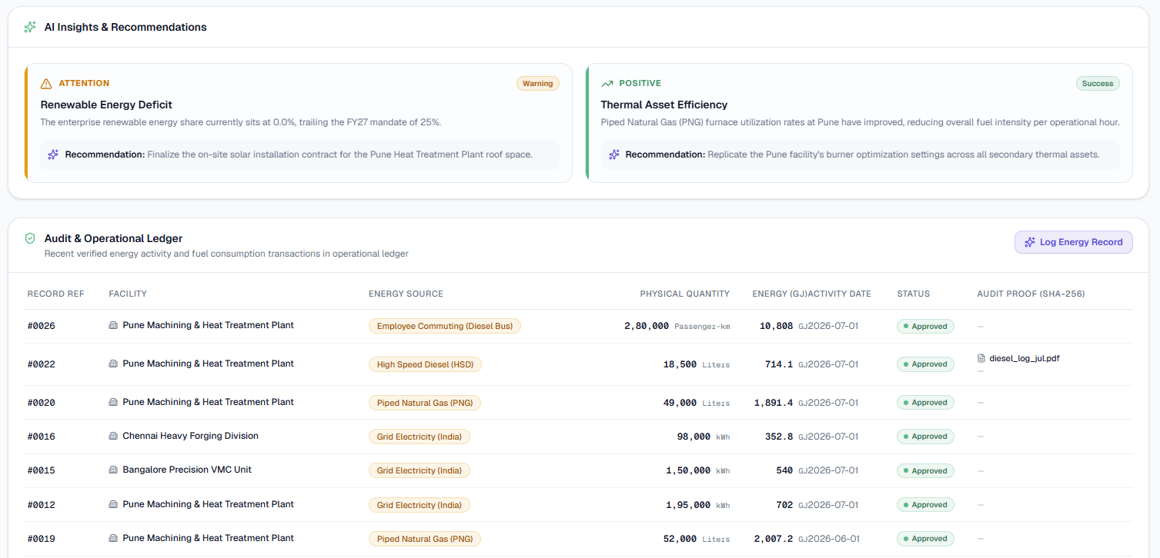Click the Approved status badge in row #0026
This screenshot has height=558, width=1160.
click(925, 326)
